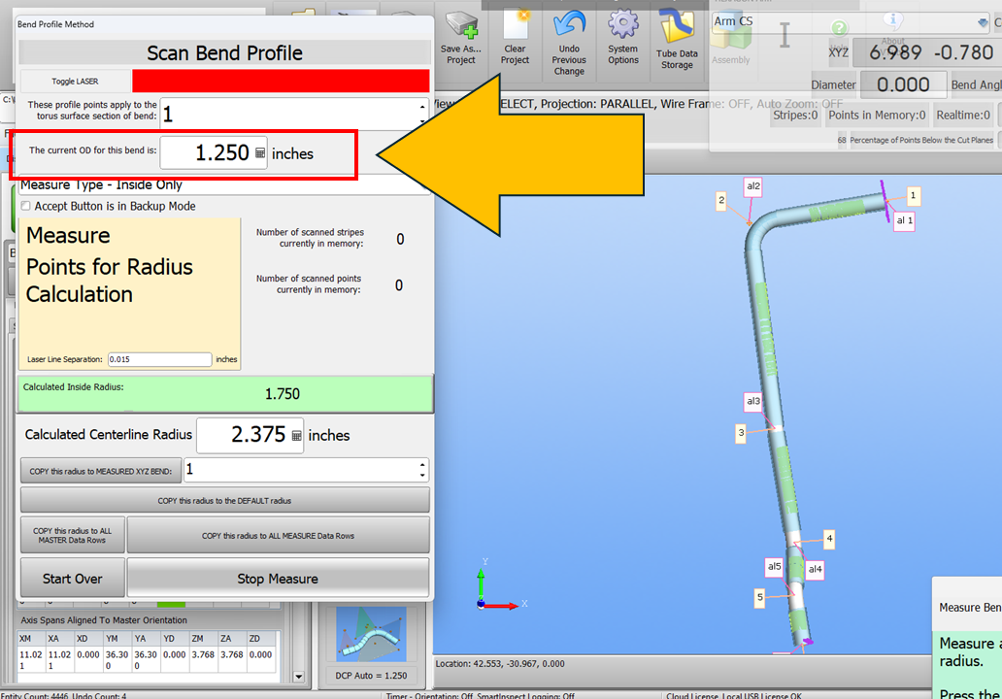This screenshot has width=1002, height=699.
Task: Click the red laser status bar
Action: click(281, 82)
